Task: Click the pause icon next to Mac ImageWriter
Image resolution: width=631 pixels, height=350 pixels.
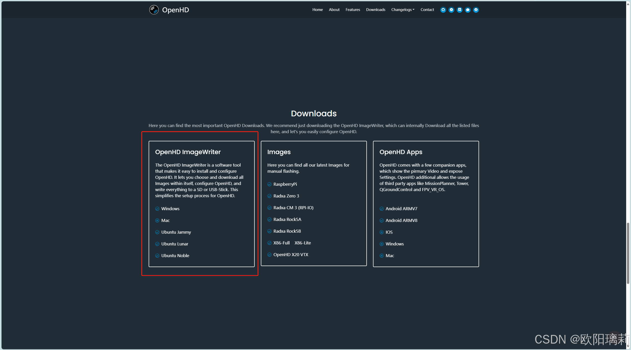Action: pos(157,220)
